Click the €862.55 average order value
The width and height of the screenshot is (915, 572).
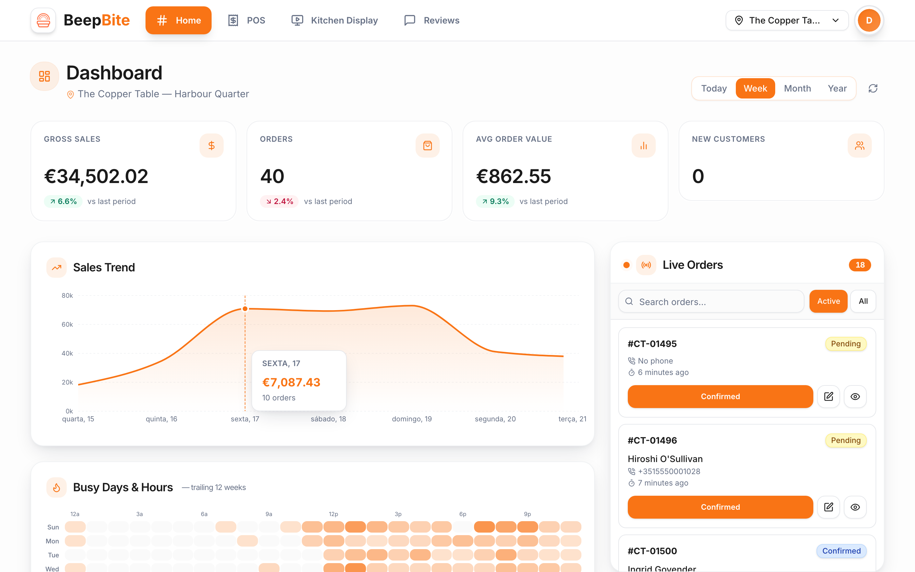click(513, 176)
